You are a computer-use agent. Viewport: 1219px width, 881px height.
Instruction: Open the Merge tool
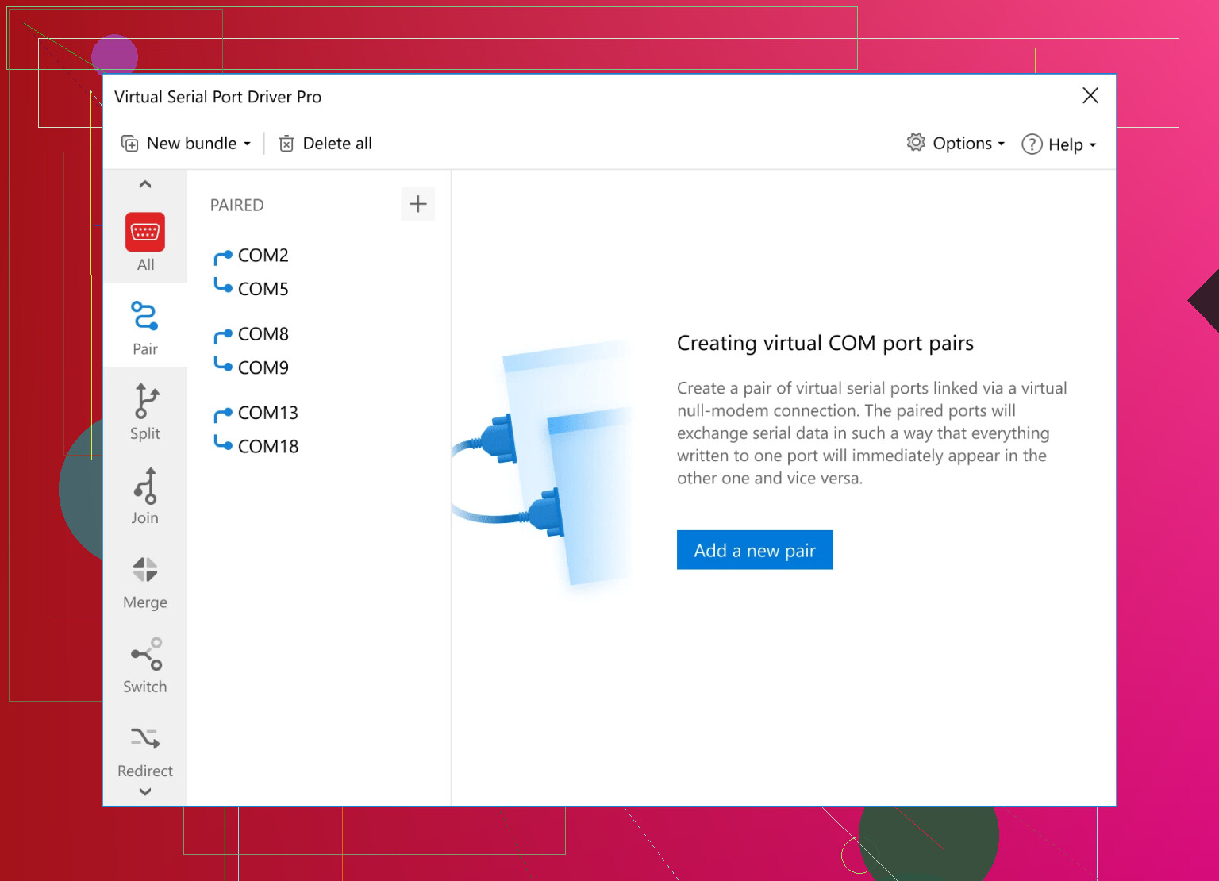[x=145, y=582]
